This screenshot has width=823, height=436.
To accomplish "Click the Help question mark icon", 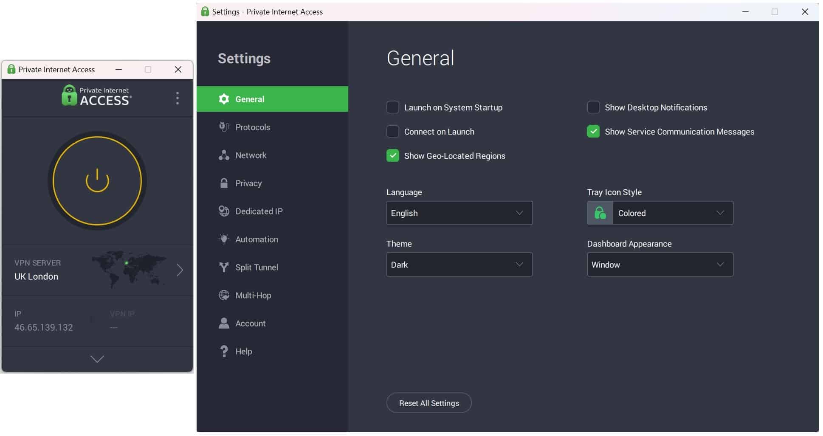I will [224, 351].
